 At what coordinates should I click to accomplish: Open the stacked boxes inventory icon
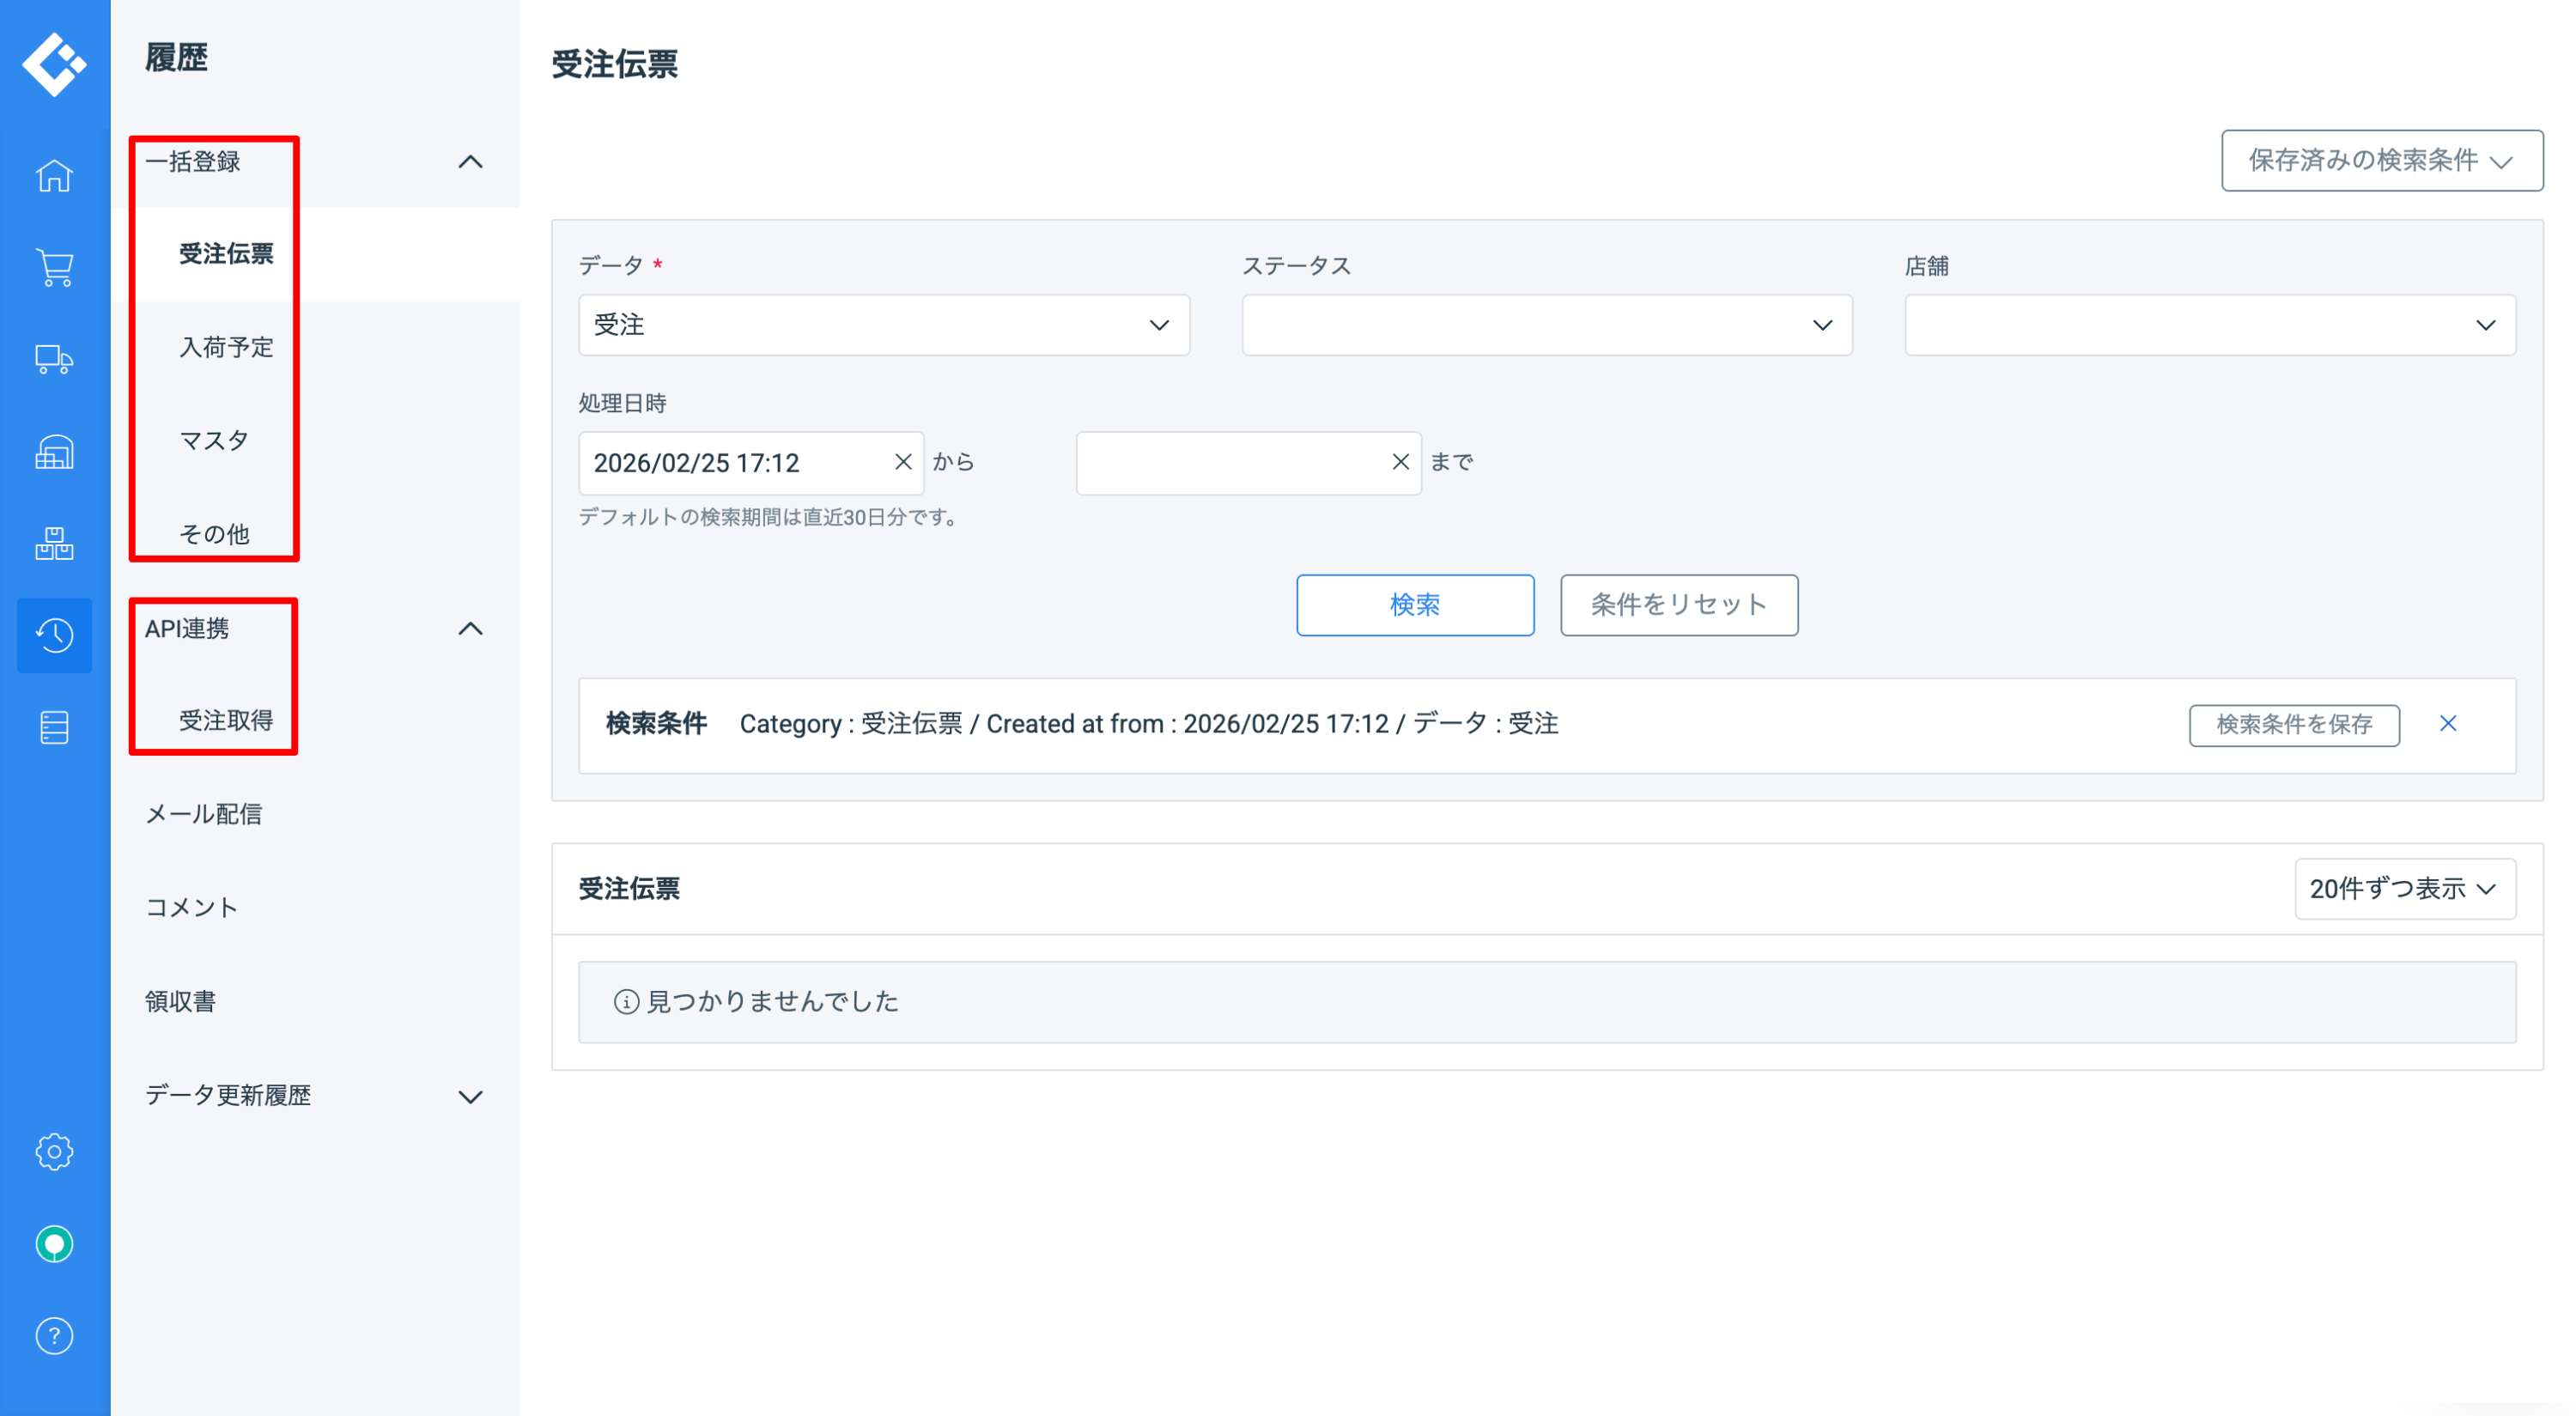[54, 544]
